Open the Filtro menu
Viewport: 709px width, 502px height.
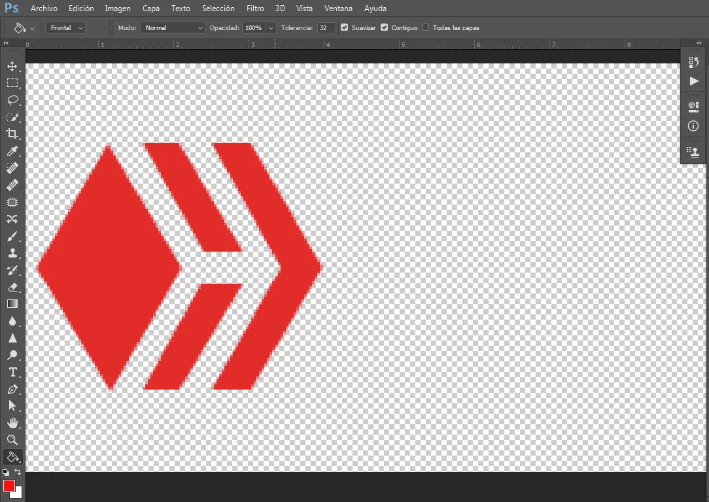[x=255, y=8]
